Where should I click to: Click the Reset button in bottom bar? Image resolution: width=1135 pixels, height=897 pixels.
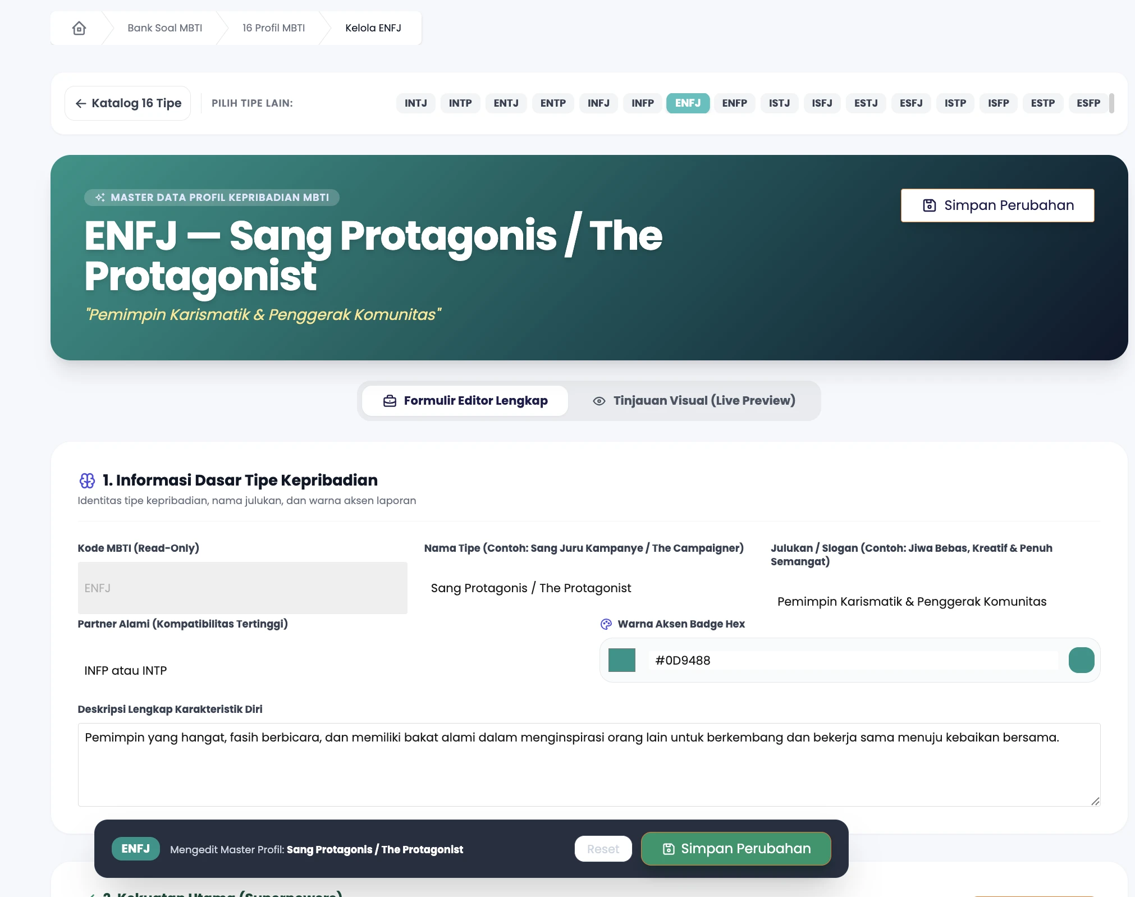coord(603,849)
